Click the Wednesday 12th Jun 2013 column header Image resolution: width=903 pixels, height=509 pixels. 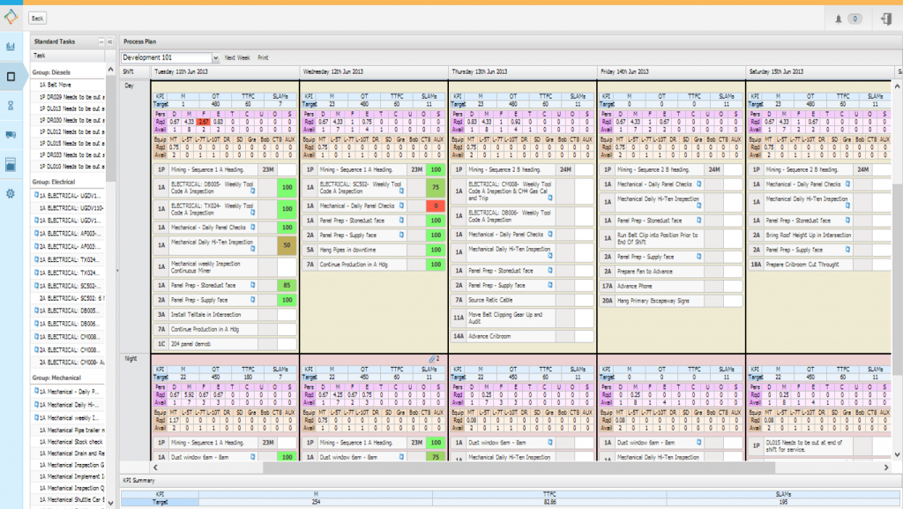pos(374,72)
